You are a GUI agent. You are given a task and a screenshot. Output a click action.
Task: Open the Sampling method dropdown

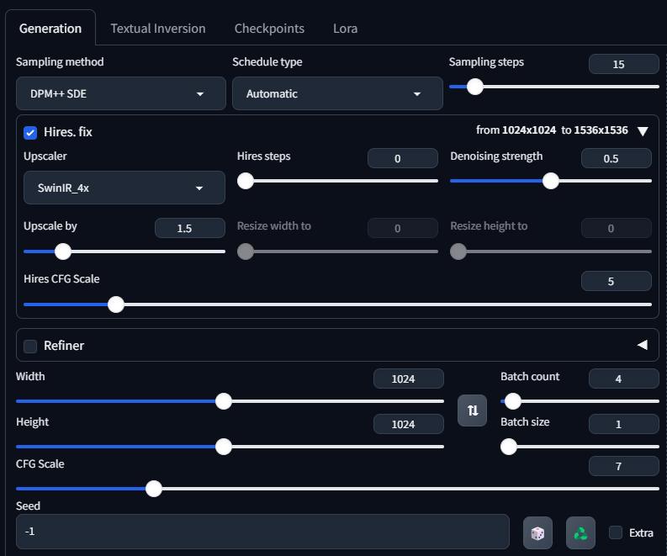[x=121, y=93]
